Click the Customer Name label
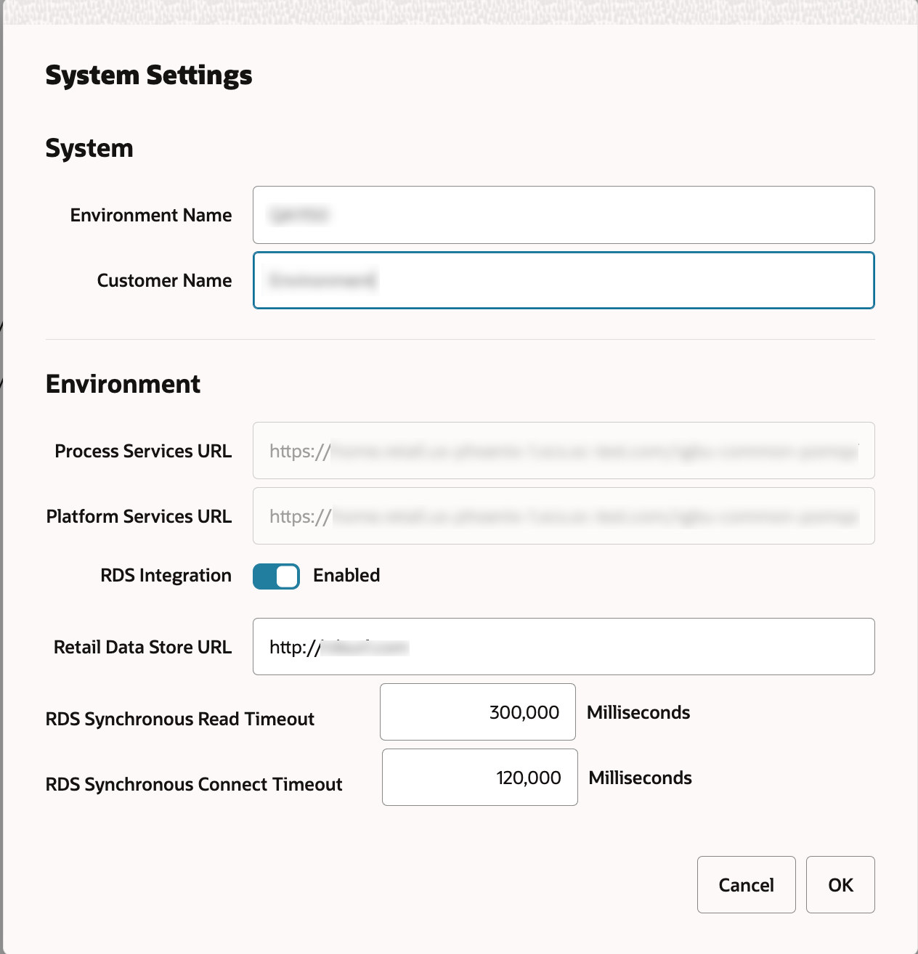This screenshot has height=954, width=918. point(165,281)
